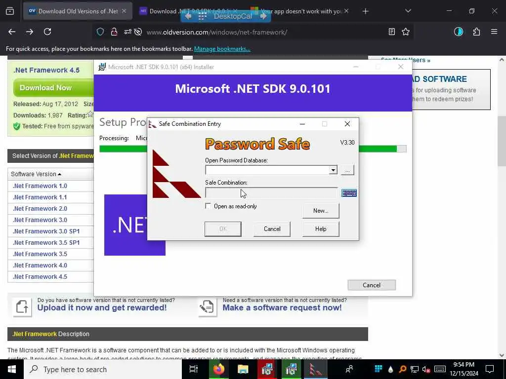Screen dimensions: 506x379
Task: Open File Explorer from taskbar
Action: point(243,369)
